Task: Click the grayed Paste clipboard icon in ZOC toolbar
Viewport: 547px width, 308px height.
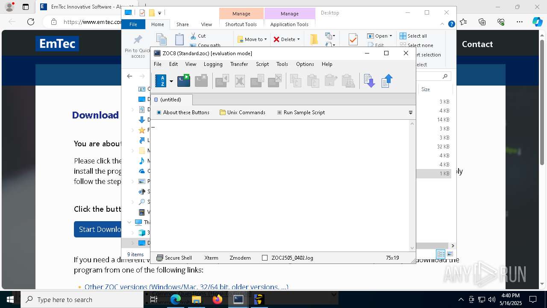Action: point(313,80)
